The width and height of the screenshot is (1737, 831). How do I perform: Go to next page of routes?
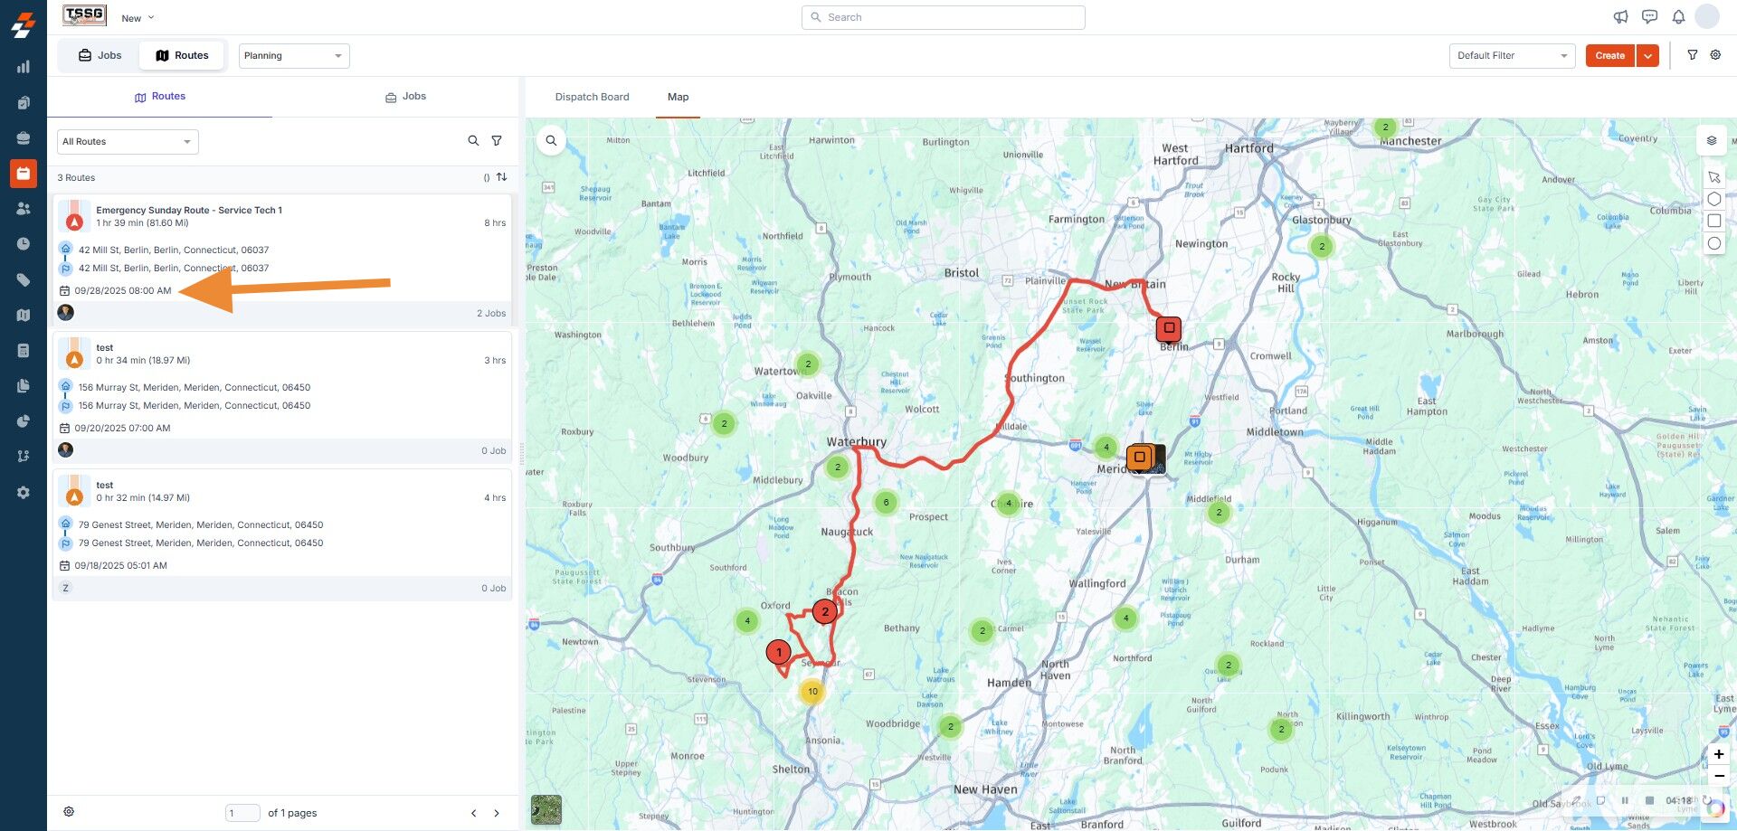[x=497, y=813]
